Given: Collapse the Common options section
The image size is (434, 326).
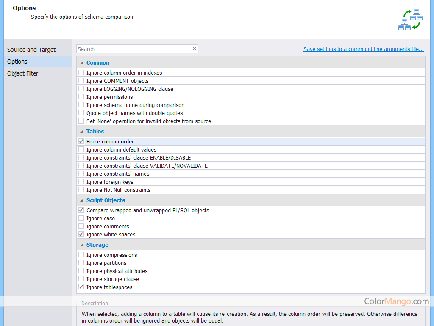Looking at the screenshot, I should [x=81, y=62].
